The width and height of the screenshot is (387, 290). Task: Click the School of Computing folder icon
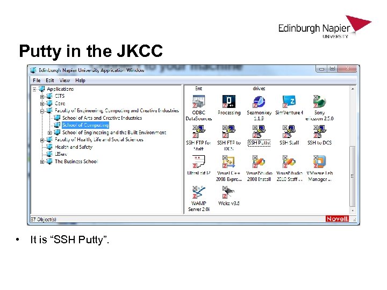click(x=57, y=125)
